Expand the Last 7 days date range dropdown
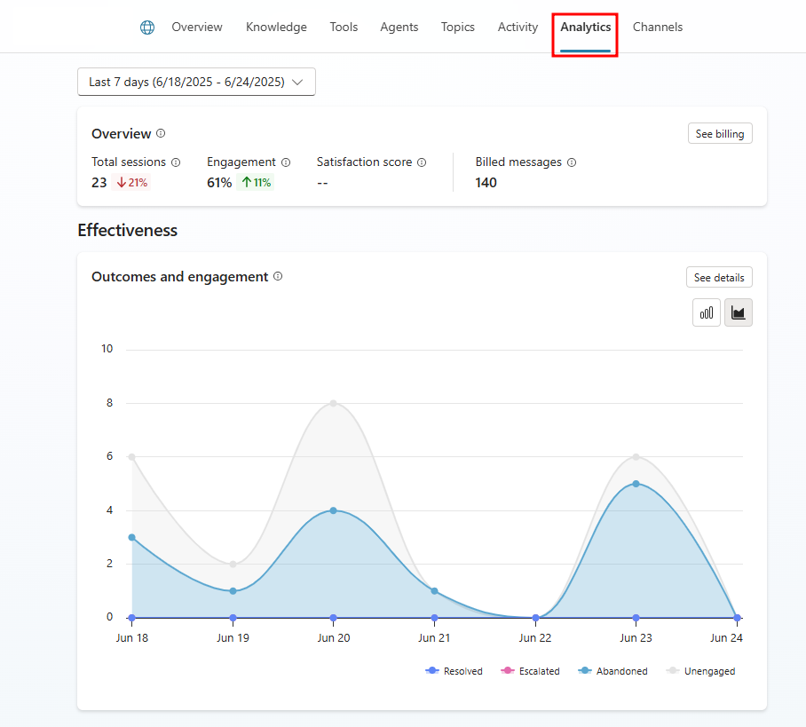The width and height of the screenshot is (806, 727). pos(196,82)
